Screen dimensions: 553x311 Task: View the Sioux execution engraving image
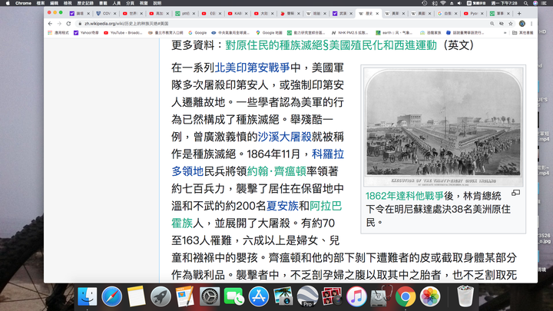pyautogui.click(x=443, y=126)
